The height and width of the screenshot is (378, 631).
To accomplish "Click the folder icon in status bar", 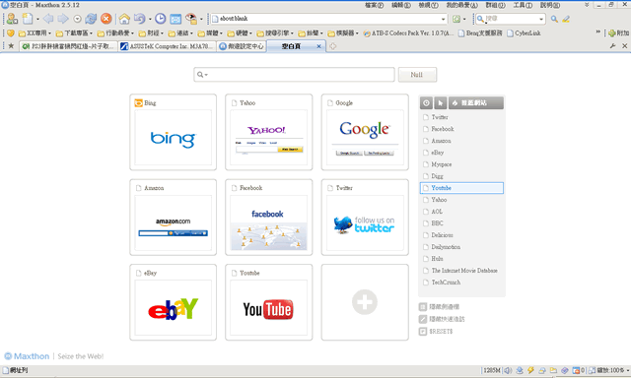I will click(x=553, y=370).
